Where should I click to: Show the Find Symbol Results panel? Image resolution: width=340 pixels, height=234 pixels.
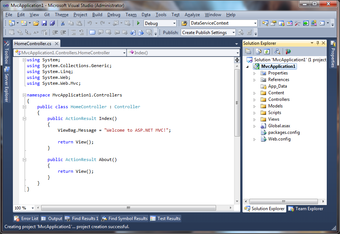pos(125,219)
